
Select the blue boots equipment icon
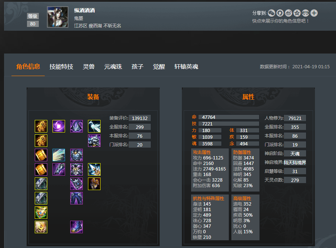pos(77,227)
